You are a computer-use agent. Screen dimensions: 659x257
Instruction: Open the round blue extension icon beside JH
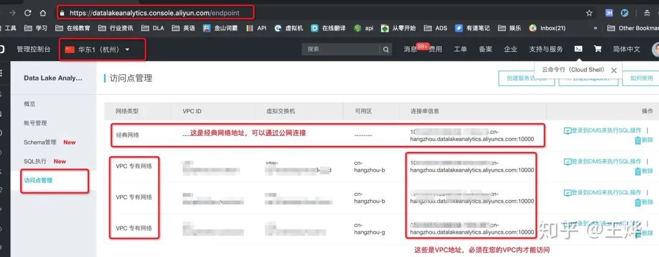click(625, 13)
